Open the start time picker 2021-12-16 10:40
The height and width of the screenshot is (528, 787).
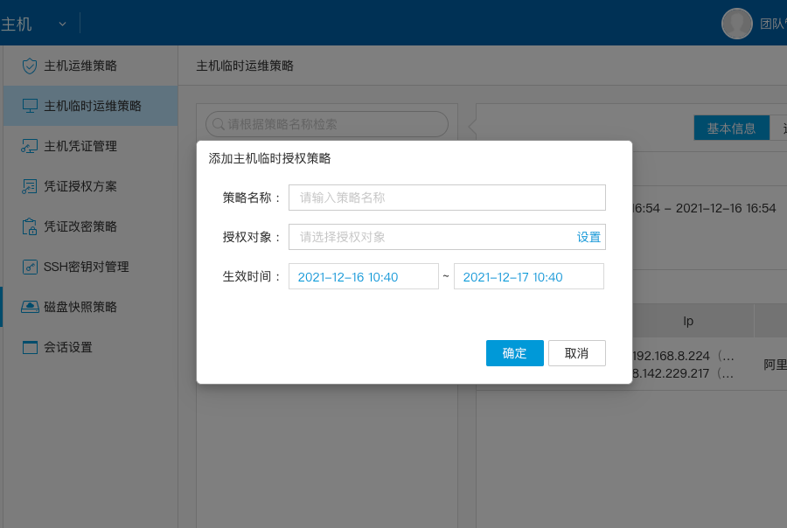pos(363,277)
